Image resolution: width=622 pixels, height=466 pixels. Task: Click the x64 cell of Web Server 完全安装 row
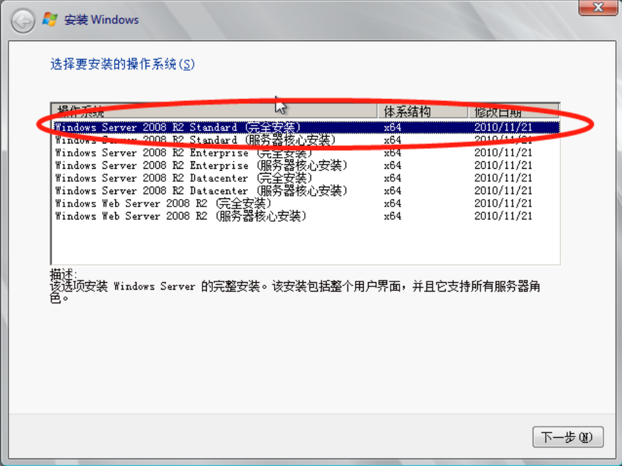click(392, 203)
